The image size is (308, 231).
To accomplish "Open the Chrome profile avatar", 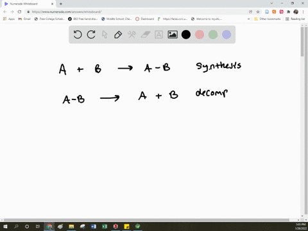I will [x=296, y=12].
